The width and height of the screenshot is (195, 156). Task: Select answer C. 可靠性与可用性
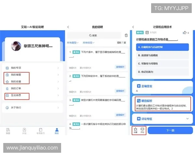click(162, 64)
